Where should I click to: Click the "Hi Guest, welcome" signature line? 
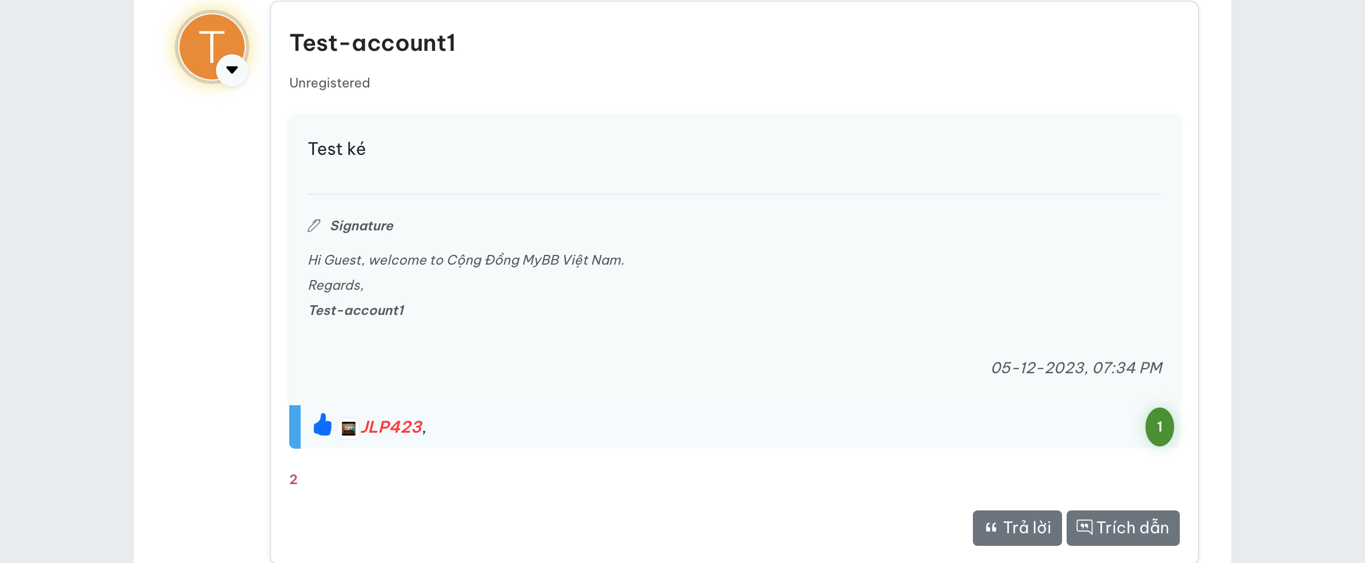pos(465,260)
